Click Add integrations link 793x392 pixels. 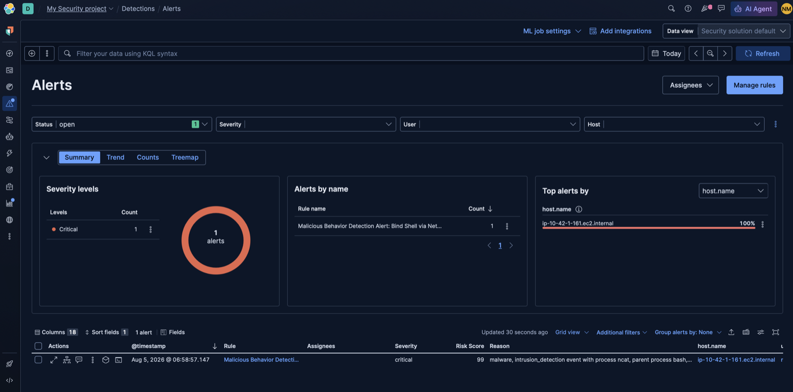pos(620,31)
